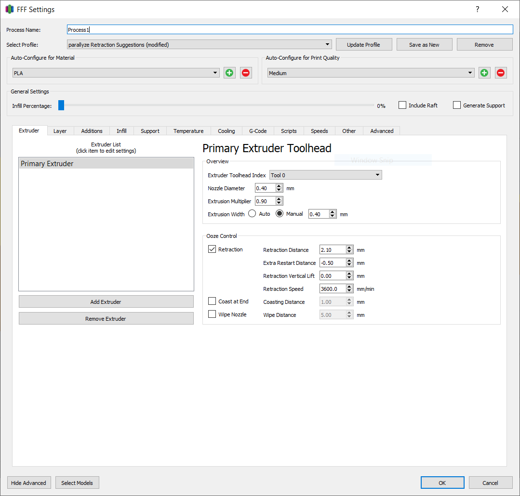Click Hide Advanced button

coord(29,483)
